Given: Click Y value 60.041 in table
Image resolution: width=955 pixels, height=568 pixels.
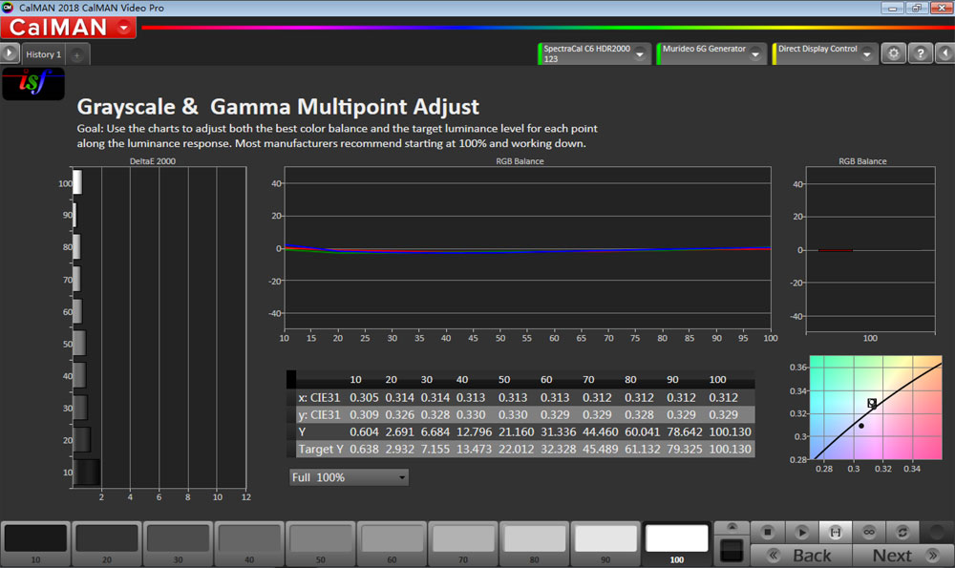Looking at the screenshot, I should click(643, 431).
